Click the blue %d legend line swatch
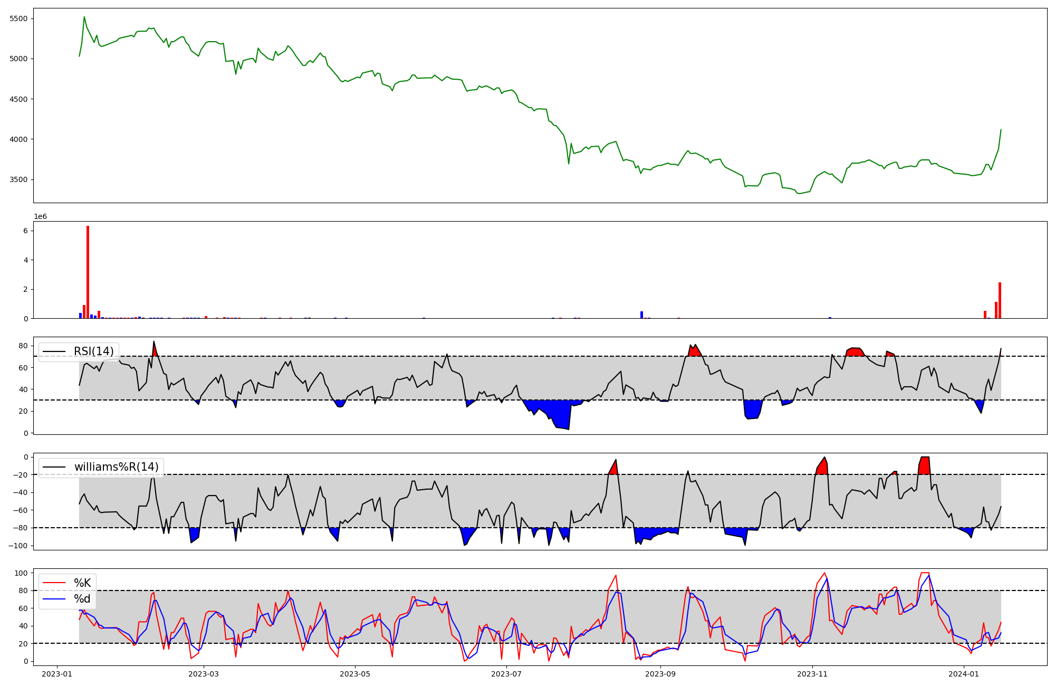The height and width of the screenshot is (686, 1055). click(x=54, y=599)
